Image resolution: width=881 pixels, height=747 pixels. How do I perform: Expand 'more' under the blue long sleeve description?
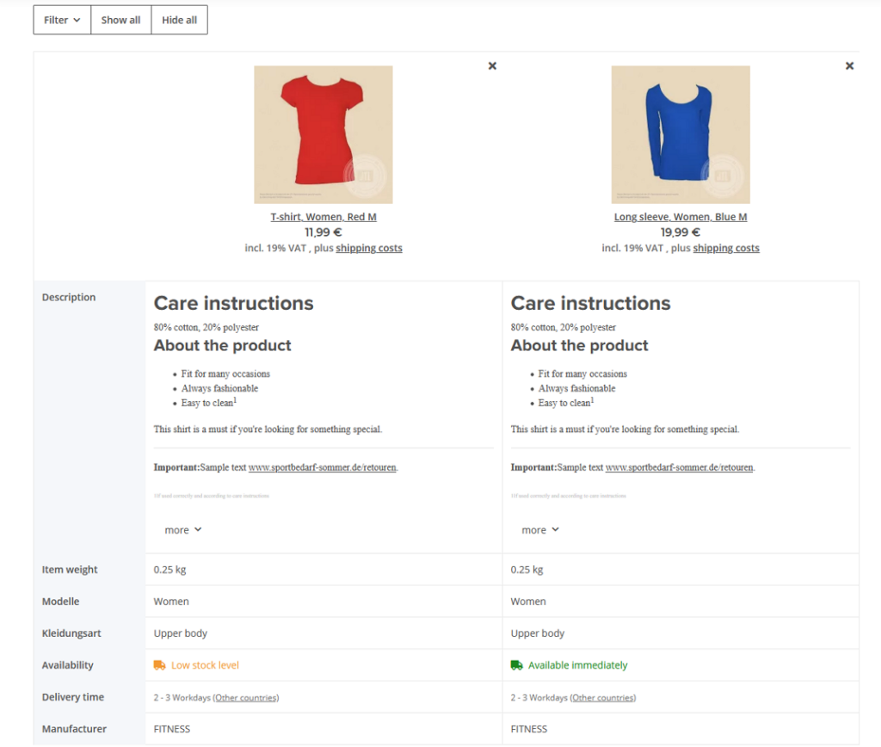coord(539,529)
